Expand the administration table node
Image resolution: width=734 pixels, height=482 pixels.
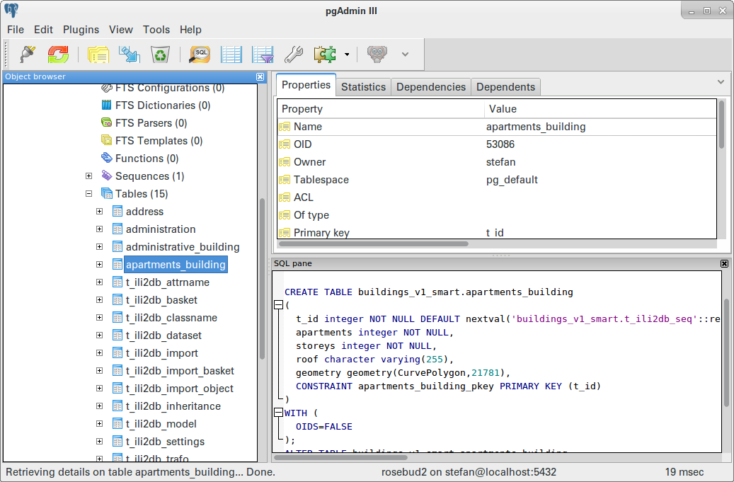pos(99,229)
